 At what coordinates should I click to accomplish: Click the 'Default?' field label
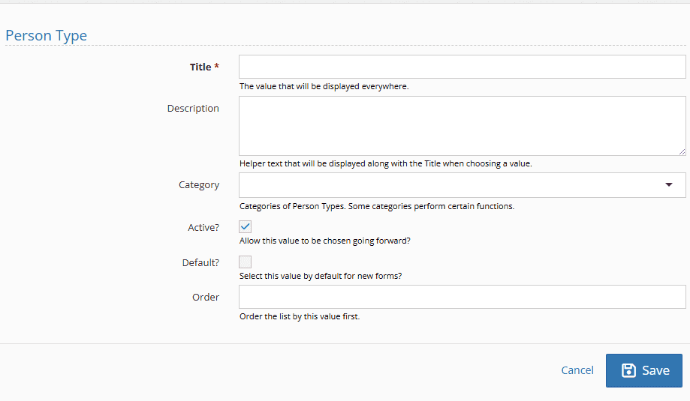point(200,263)
